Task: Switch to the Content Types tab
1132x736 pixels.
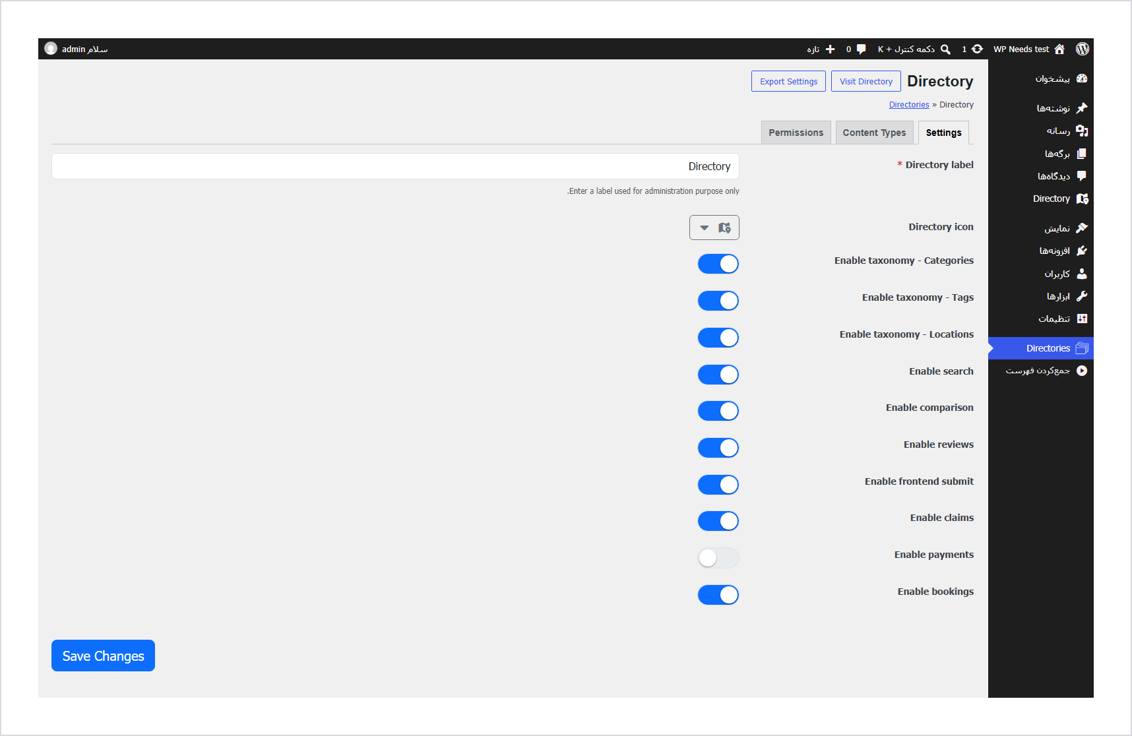Action: click(875, 133)
